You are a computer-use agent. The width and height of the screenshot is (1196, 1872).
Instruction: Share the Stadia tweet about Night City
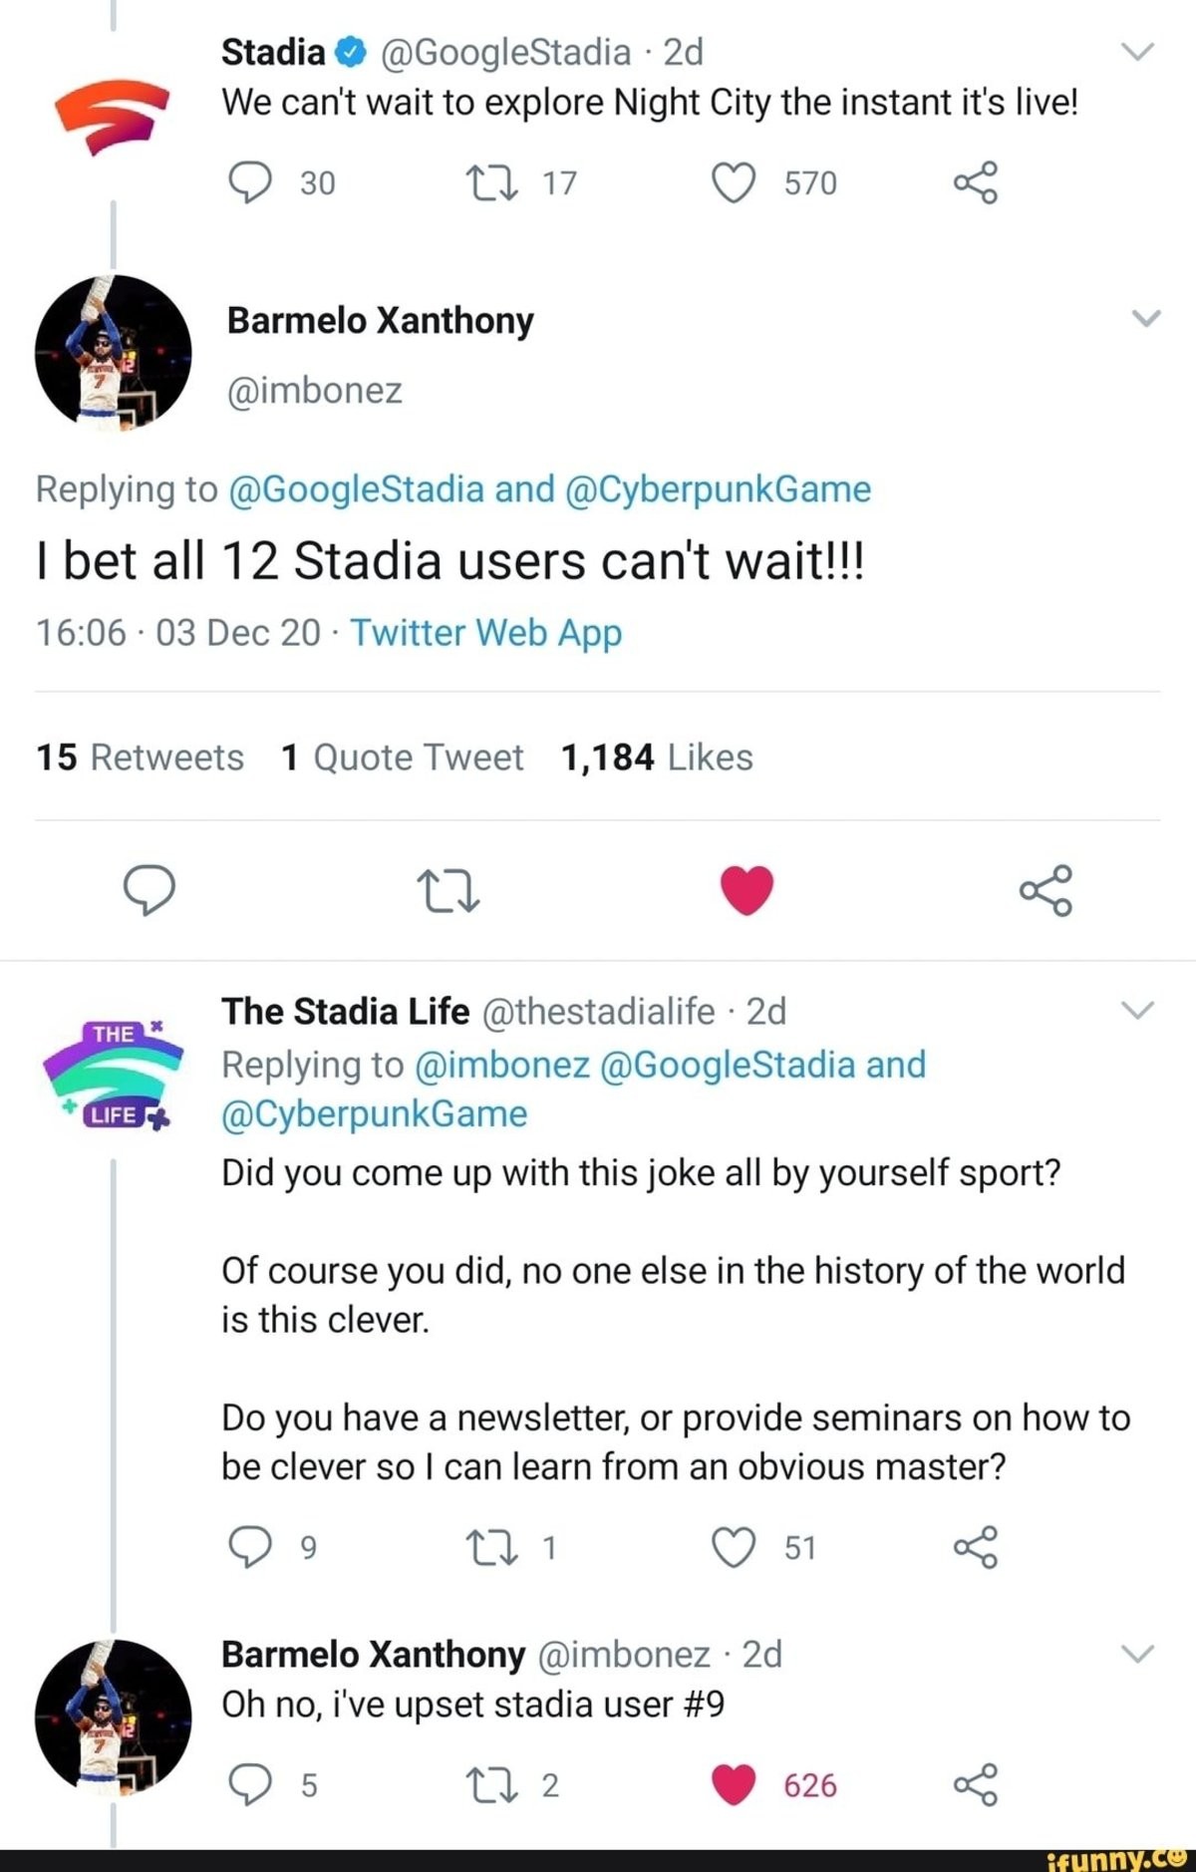[975, 183]
